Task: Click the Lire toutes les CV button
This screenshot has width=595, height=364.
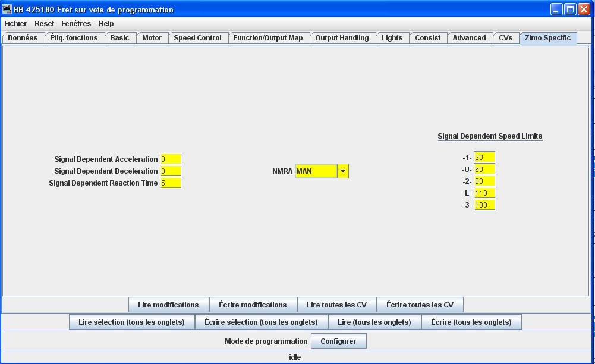Action: [336, 305]
